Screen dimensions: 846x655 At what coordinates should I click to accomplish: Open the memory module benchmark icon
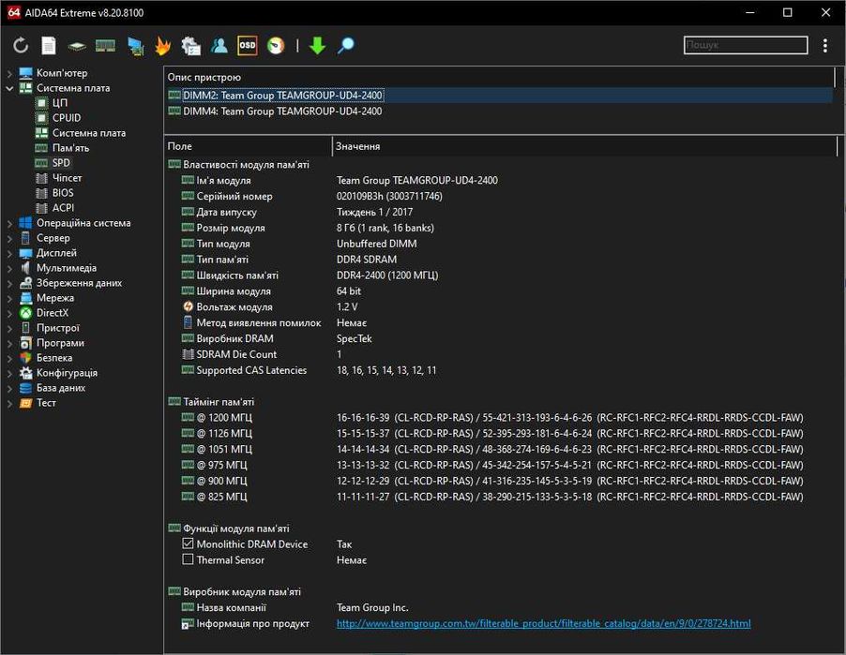(105, 46)
